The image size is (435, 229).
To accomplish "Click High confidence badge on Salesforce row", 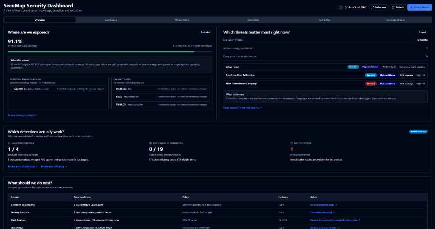I will 387,75.
